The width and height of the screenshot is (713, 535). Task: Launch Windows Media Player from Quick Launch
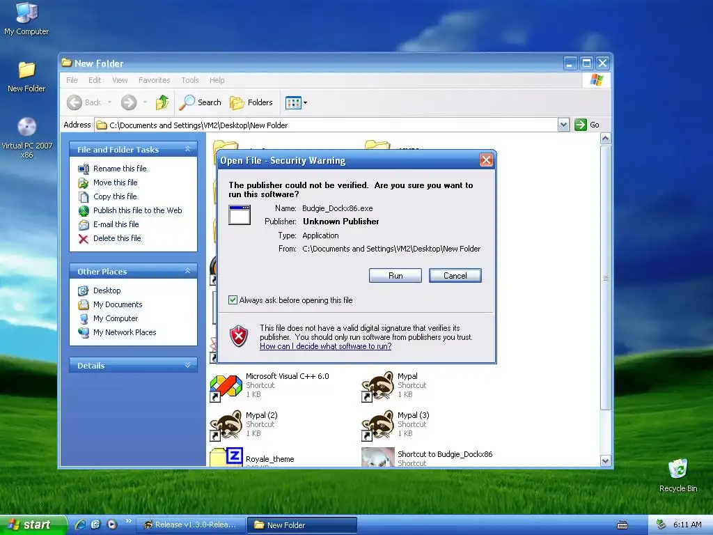(112, 525)
